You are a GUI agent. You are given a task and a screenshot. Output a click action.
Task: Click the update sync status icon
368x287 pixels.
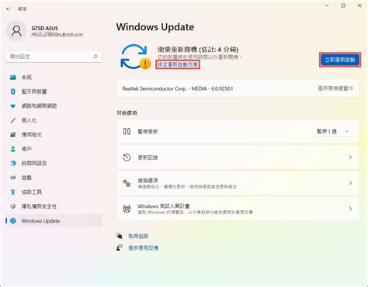135,57
